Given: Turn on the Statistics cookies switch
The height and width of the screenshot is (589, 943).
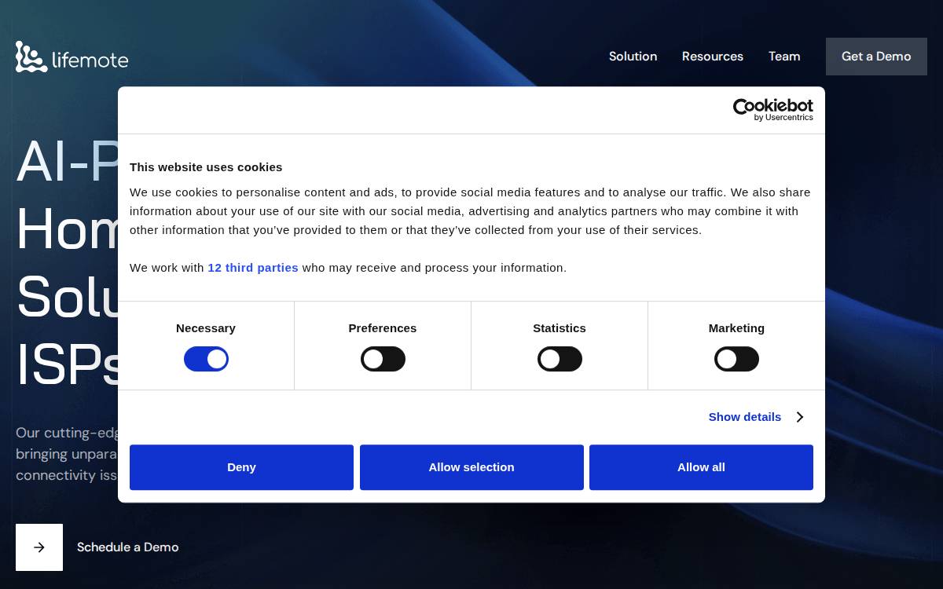Looking at the screenshot, I should coord(560,359).
